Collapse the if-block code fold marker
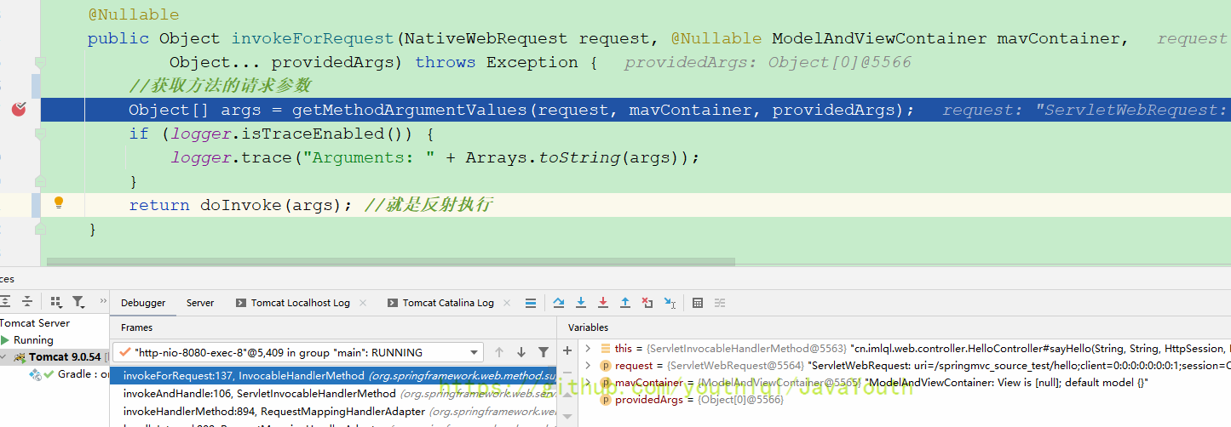Viewport: 1231px width, 427px height. click(39, 134)
